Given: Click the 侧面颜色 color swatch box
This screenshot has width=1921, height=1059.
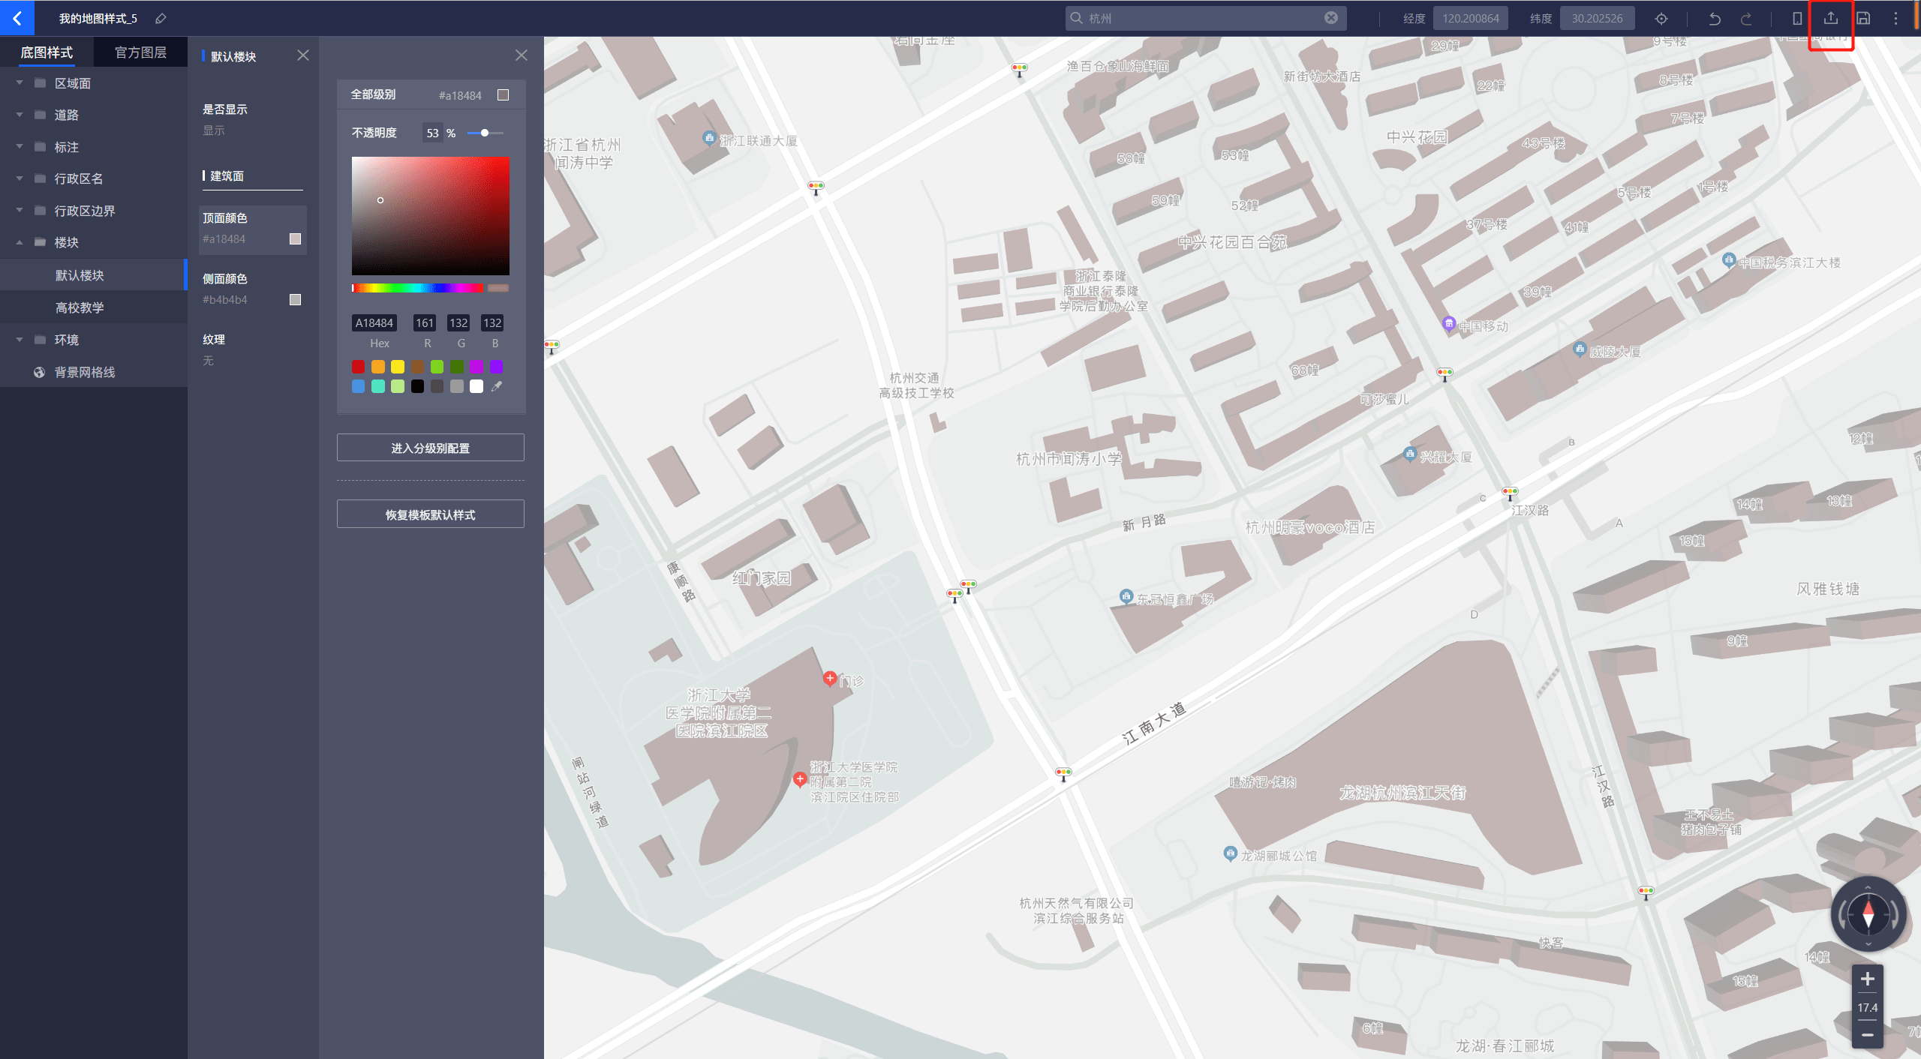Looking at the screenshot, I should click(295, 299).
